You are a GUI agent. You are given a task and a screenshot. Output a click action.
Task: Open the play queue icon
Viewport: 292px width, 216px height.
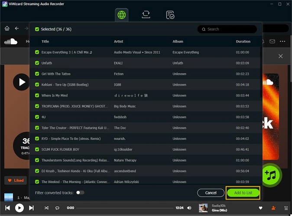coord(286,208)
